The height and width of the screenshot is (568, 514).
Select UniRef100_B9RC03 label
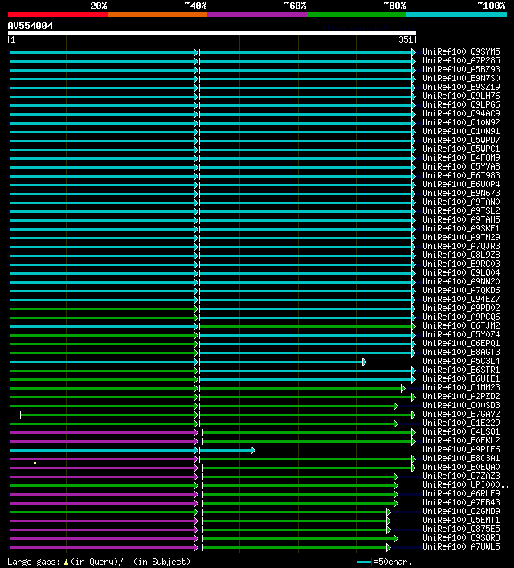point(461,264)
